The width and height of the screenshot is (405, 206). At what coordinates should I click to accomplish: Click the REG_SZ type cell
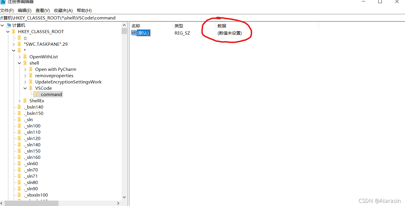coord(182,33)
